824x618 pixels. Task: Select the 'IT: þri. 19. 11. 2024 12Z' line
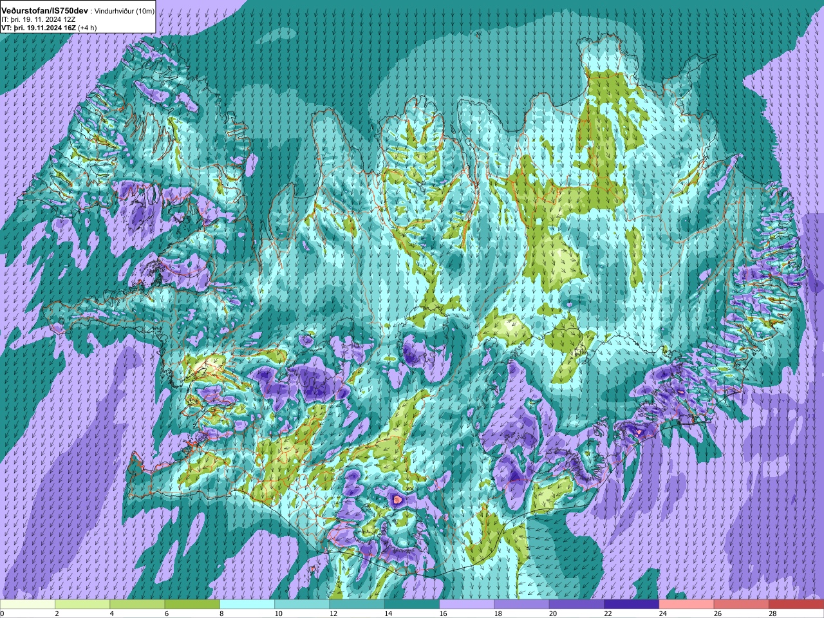tap(40, 19)
